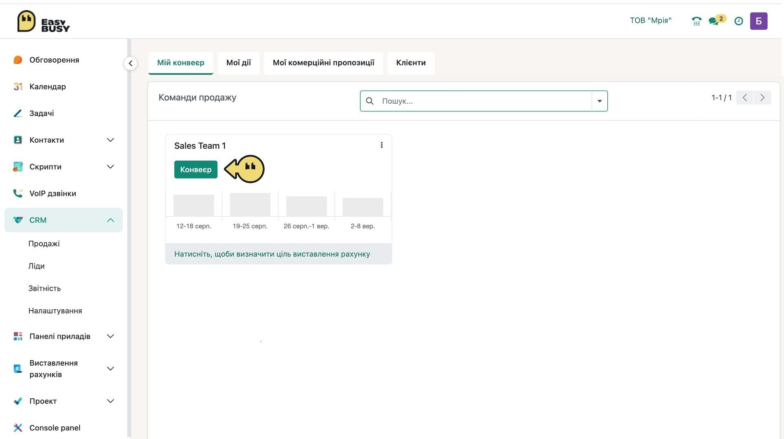Click the Панелі приладів dashboard icon
Viewport: 784px width, 439px height.
point(18,336)
